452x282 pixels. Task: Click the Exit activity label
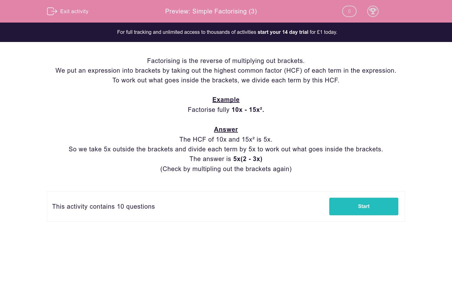[74, 11]
